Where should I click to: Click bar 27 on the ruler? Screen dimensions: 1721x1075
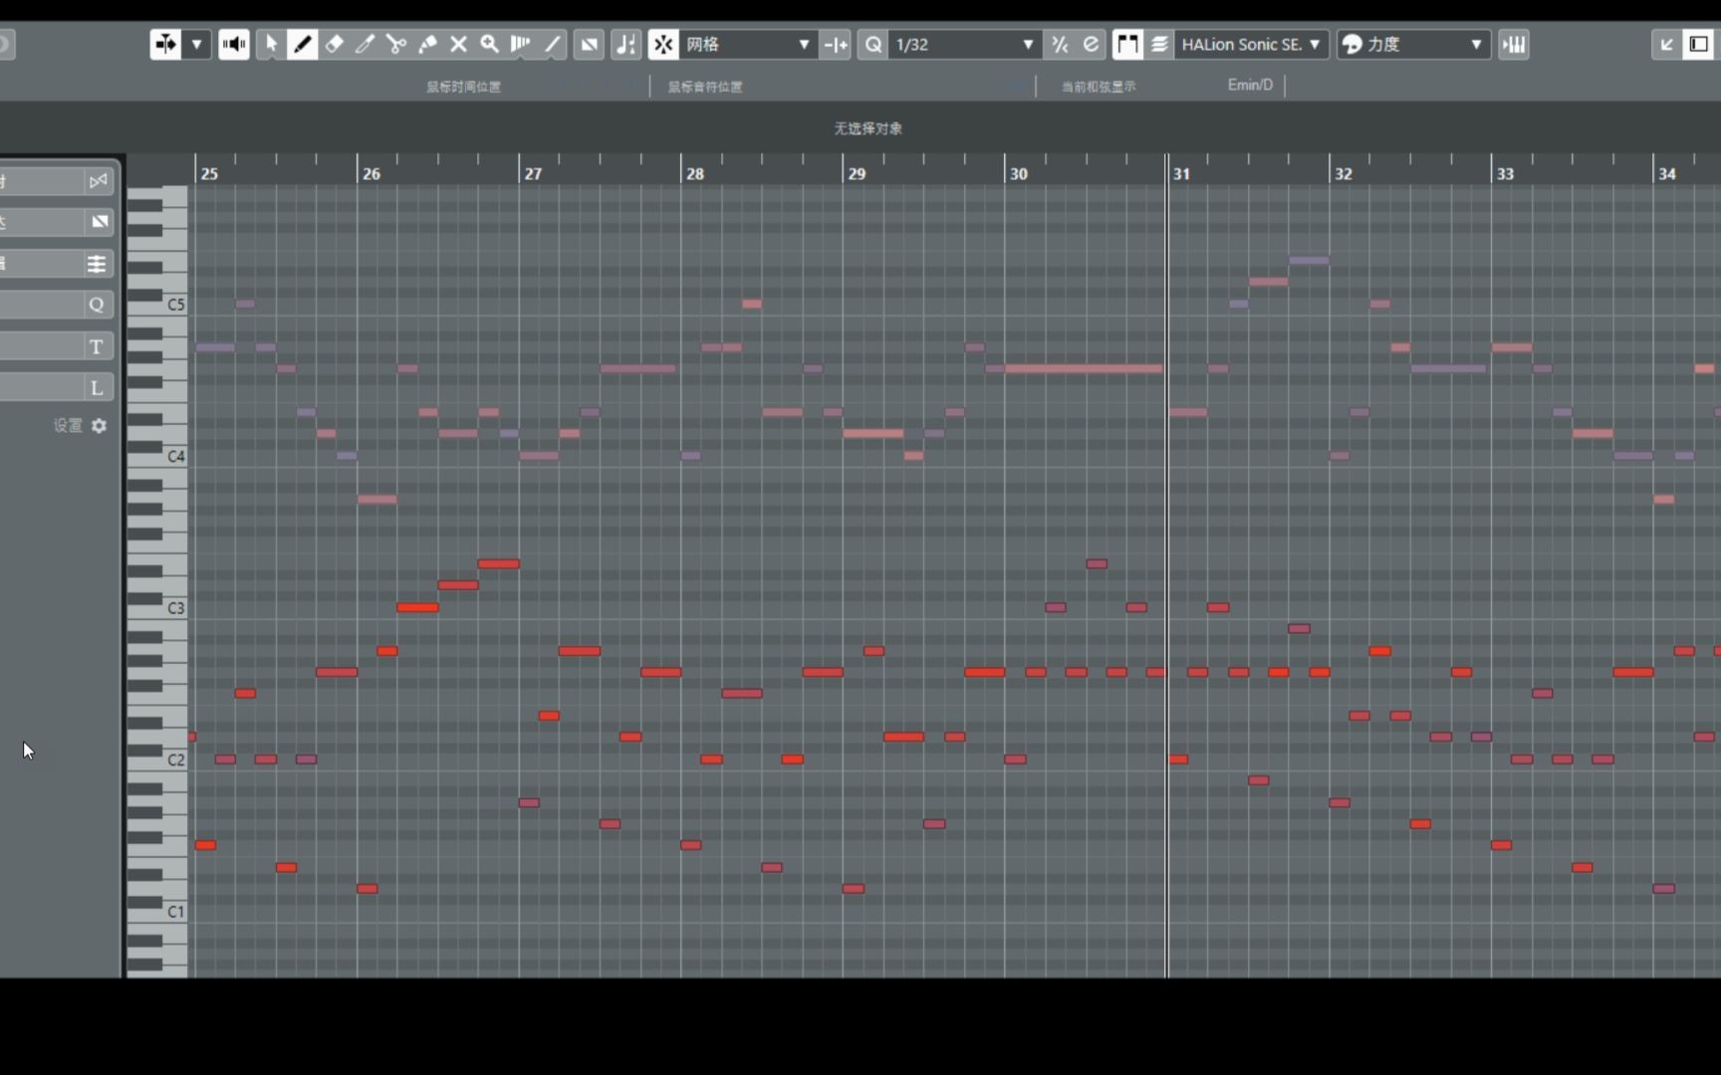tap(533, 173)
